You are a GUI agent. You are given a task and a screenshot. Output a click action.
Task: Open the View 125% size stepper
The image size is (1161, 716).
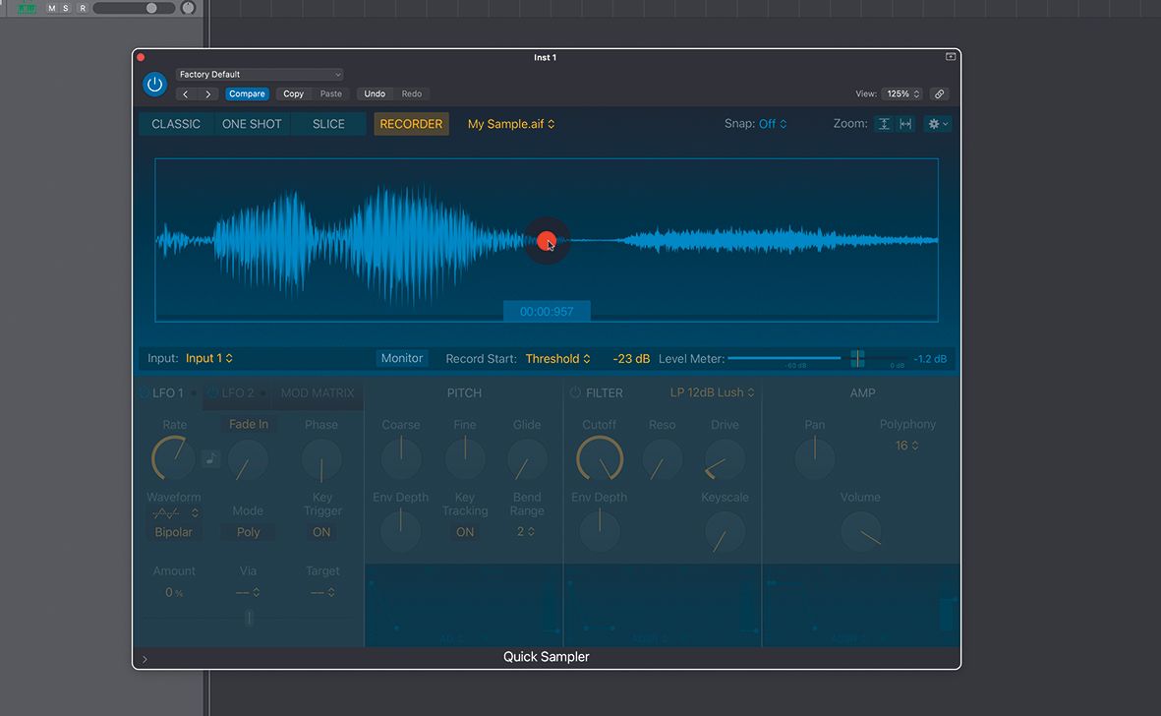(x=902, y=94)
